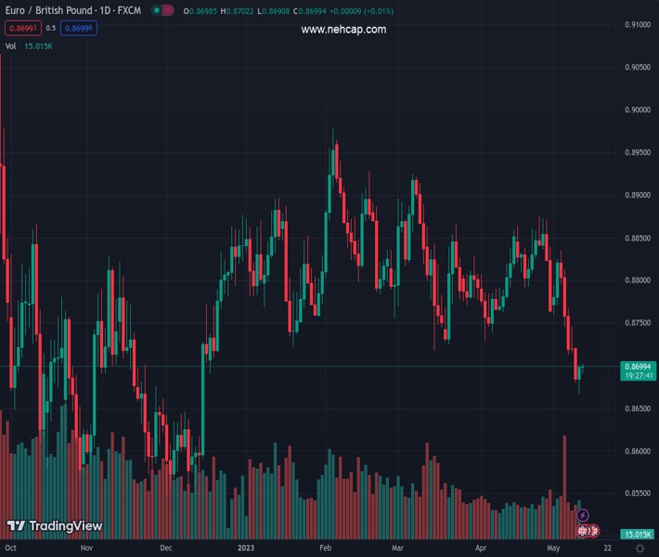
Task: Open the rightmost UK flag economic event
Action: click(x=593, y=531)
